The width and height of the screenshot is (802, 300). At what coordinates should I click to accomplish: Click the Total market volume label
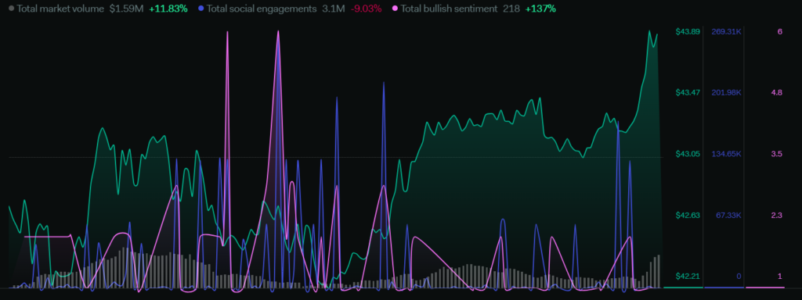coord(60,9)
